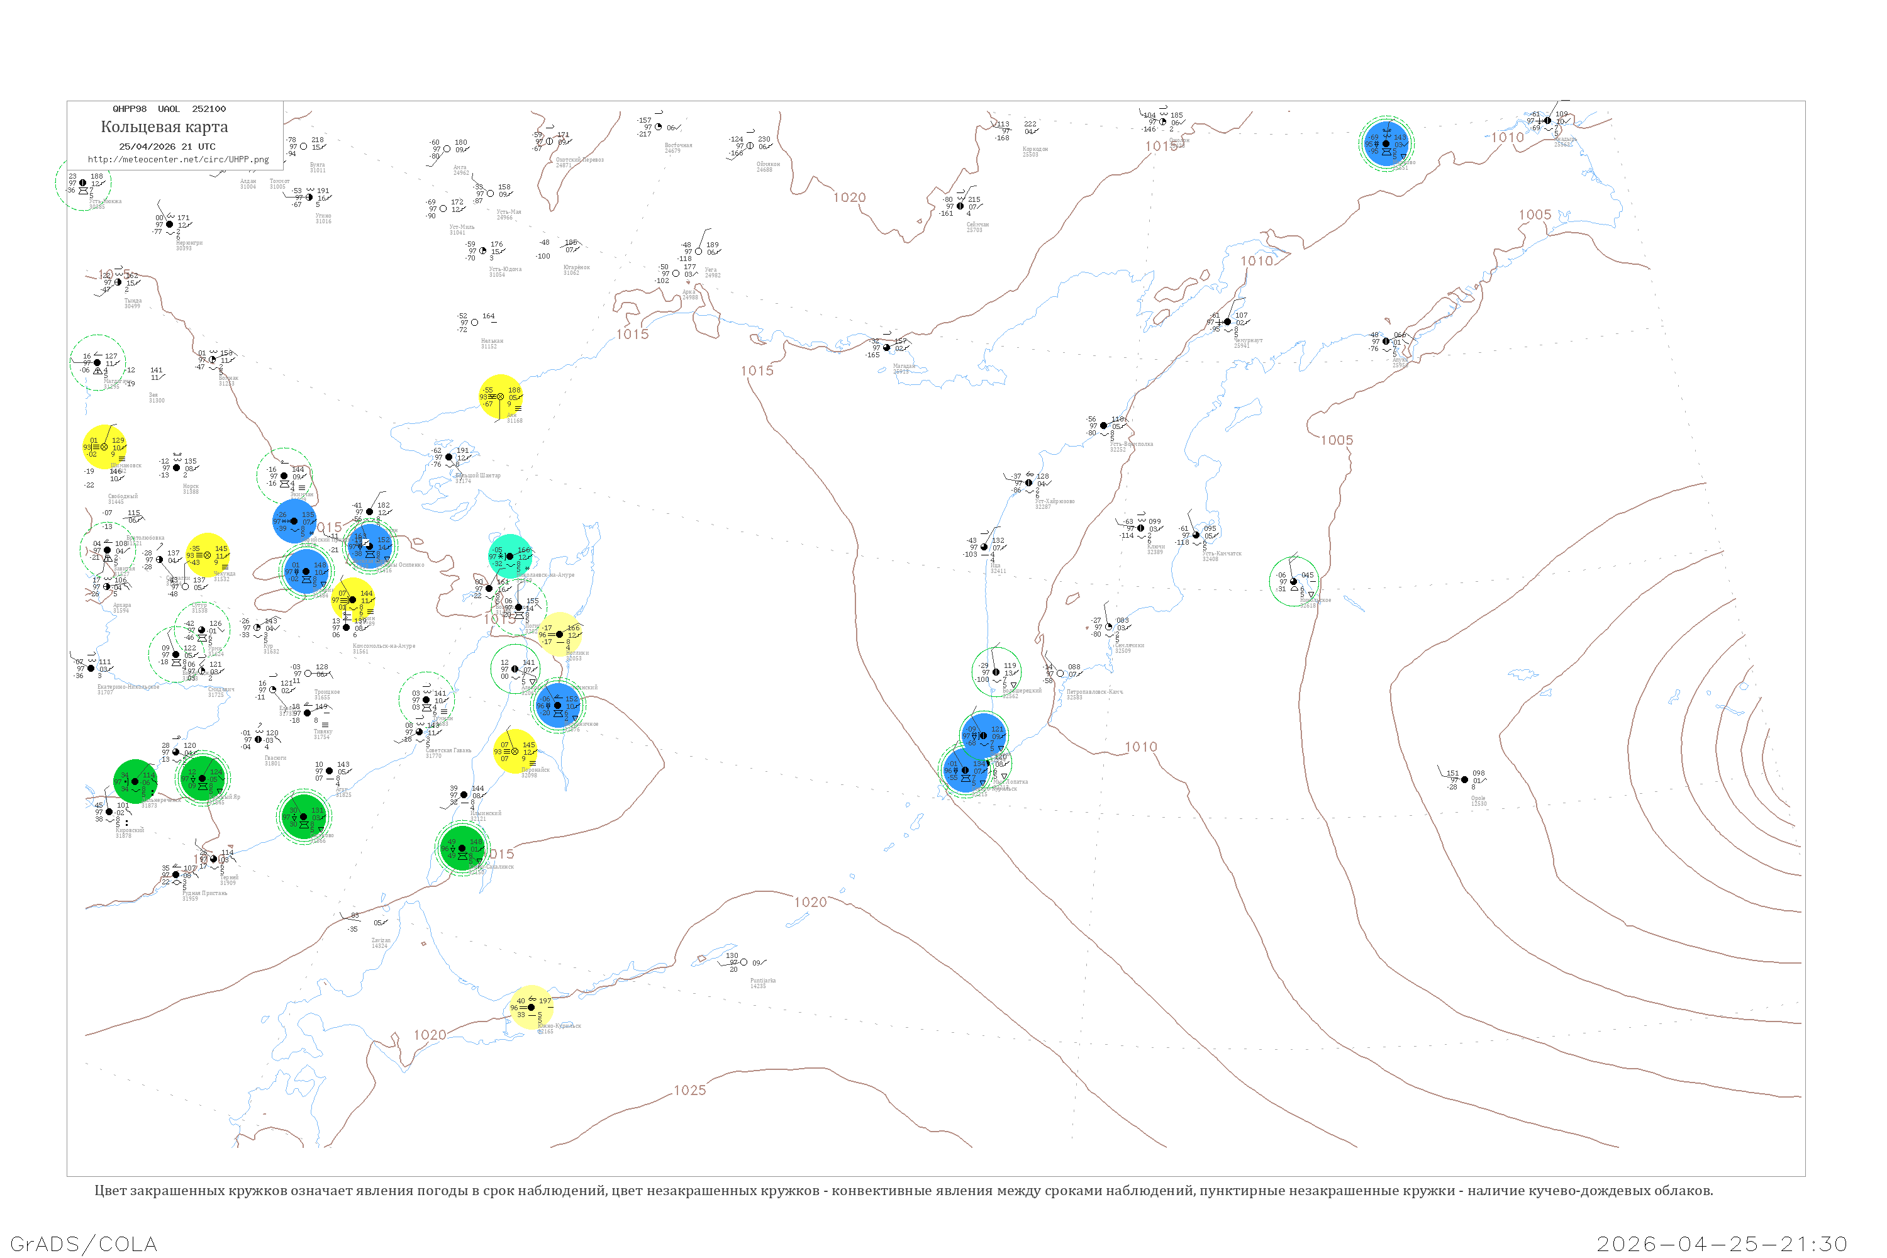1887x1258 pixels.
Task: Click the 1010 isobar label south of Kamchatka
Action: click(x=1140, y=747)
